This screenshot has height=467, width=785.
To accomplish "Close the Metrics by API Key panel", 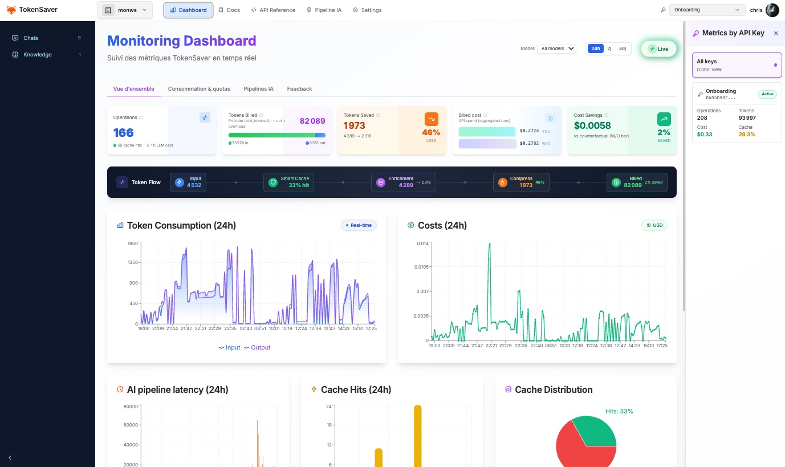I will pyautogui.click(x=776, y=33).
